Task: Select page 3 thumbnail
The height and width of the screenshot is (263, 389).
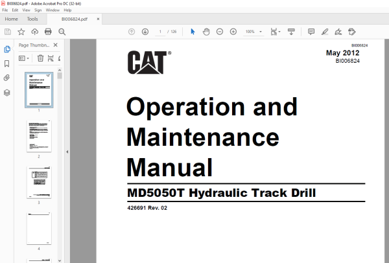Action: click(x=39, y=182)
